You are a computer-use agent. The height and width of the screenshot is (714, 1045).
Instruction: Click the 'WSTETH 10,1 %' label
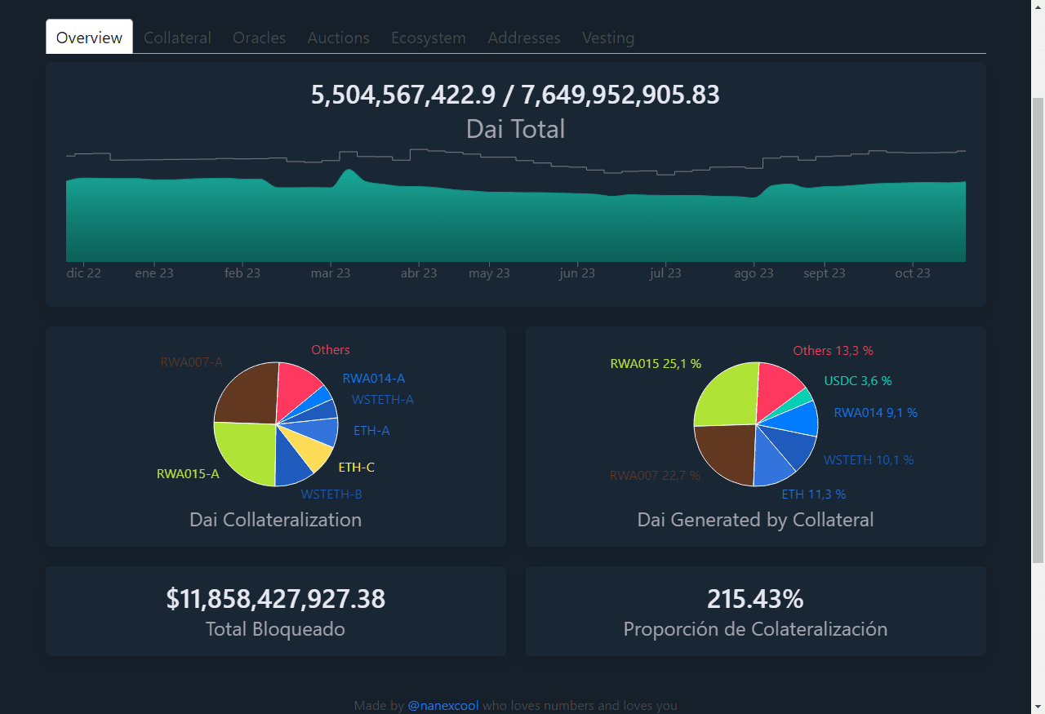click(x=869, y=460)
